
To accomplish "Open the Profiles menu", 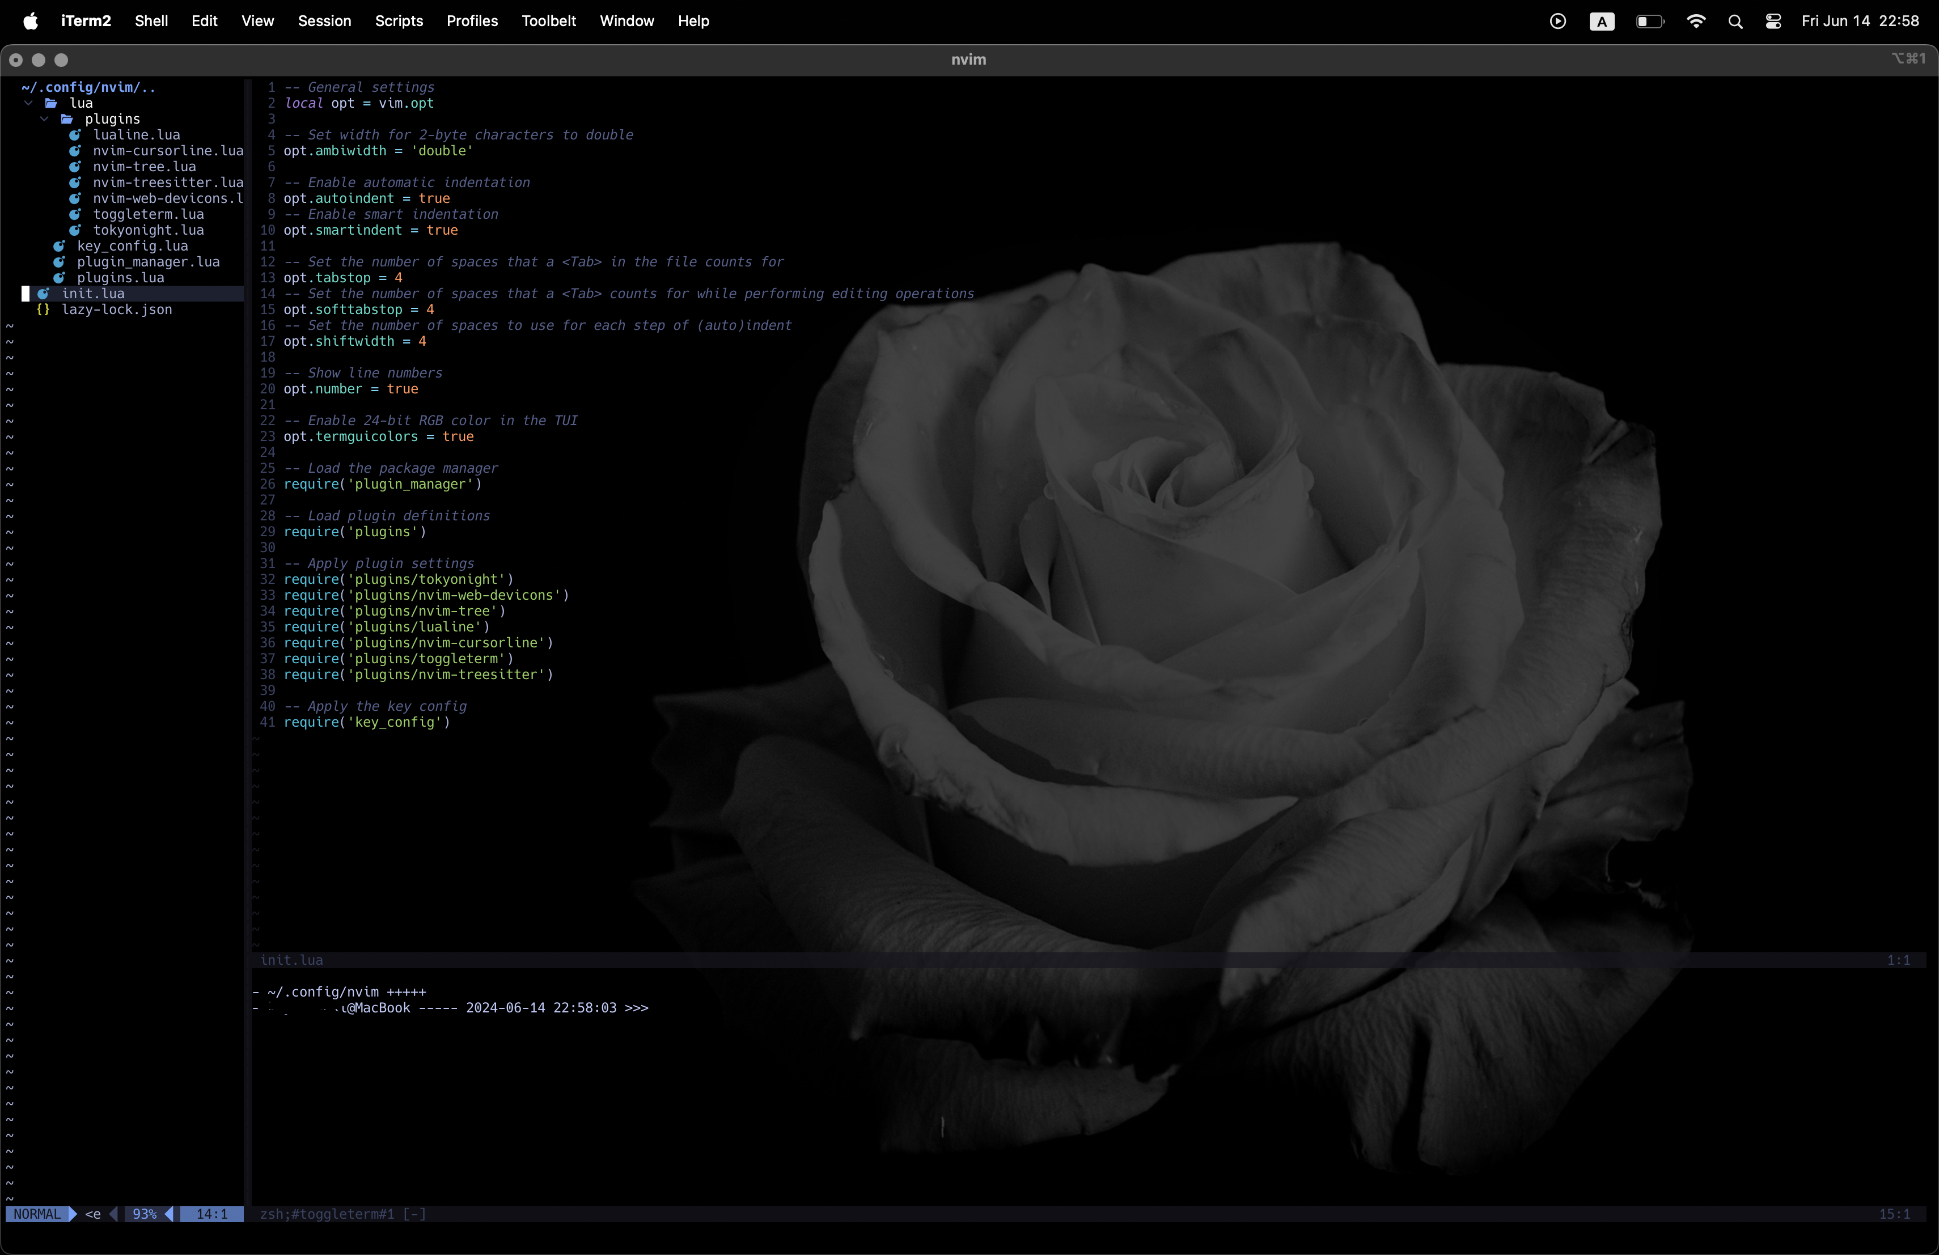I will (x=472, y=21).
